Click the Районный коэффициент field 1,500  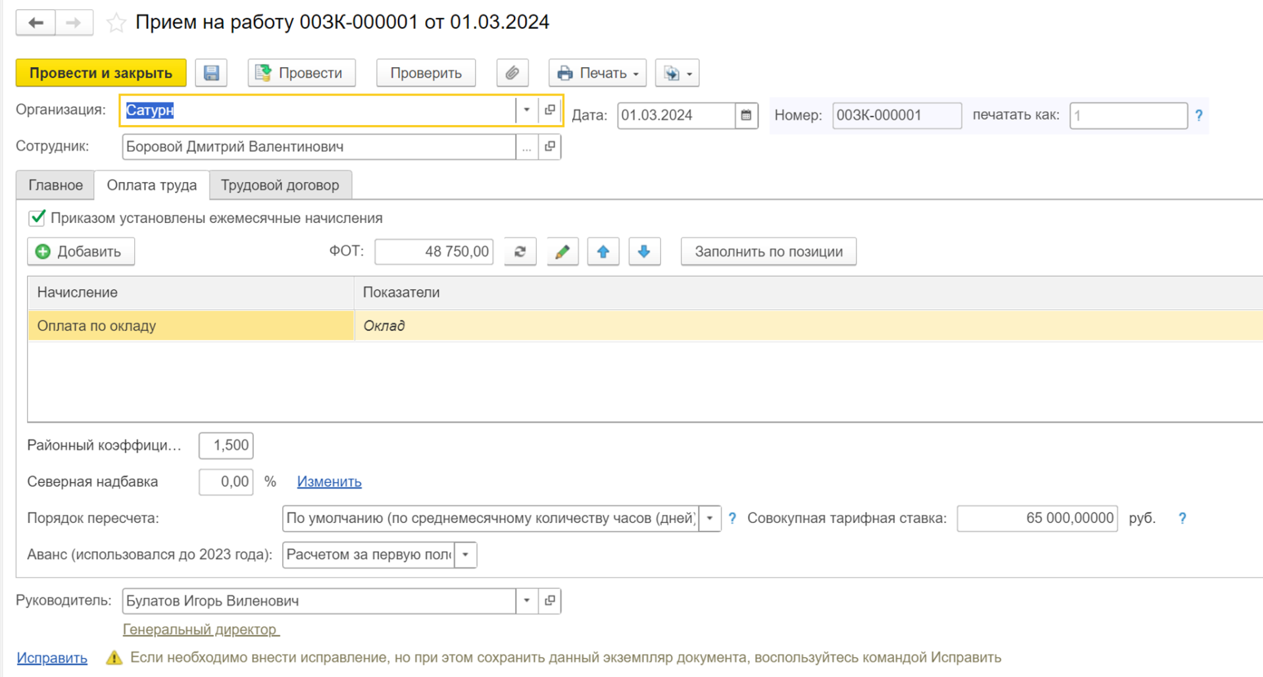click(x=226, y=445)
